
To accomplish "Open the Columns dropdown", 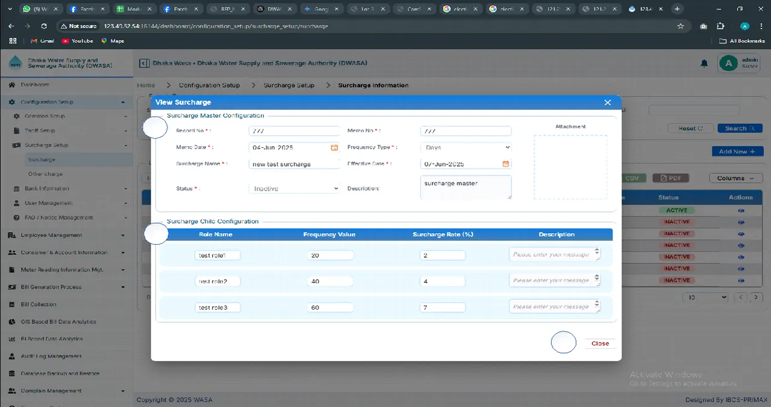I will pos(735,178).
